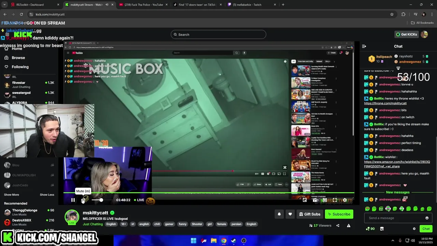Image resolution: width=437 pixels, height=246 pixels.
Task: Open the tab search dropdown arrow
Action: point(4,5)
